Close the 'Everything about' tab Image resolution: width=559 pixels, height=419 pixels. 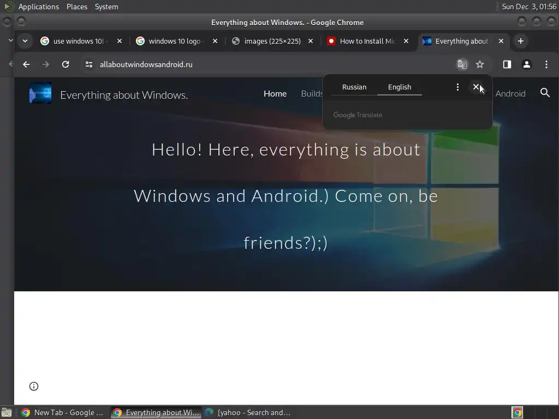click(x=501, y=41)
